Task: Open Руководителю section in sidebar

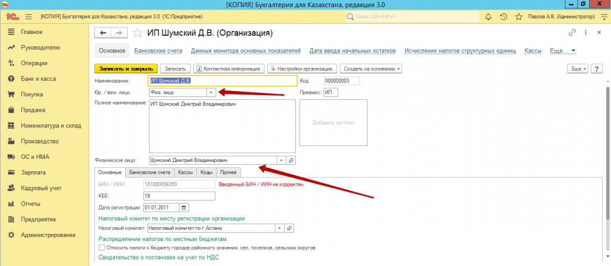Action: point(41,48)
